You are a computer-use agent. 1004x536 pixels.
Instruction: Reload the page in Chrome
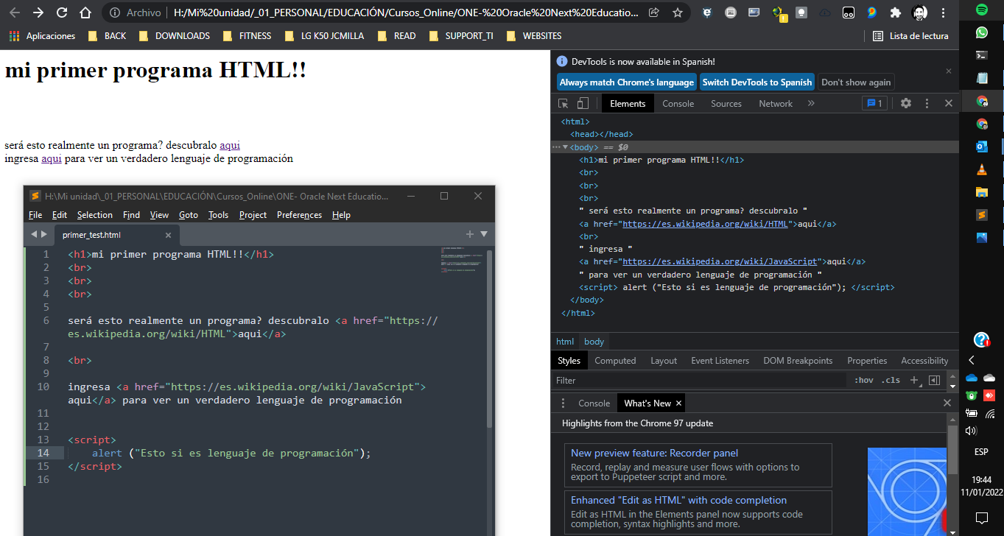[x=62, y=13]
